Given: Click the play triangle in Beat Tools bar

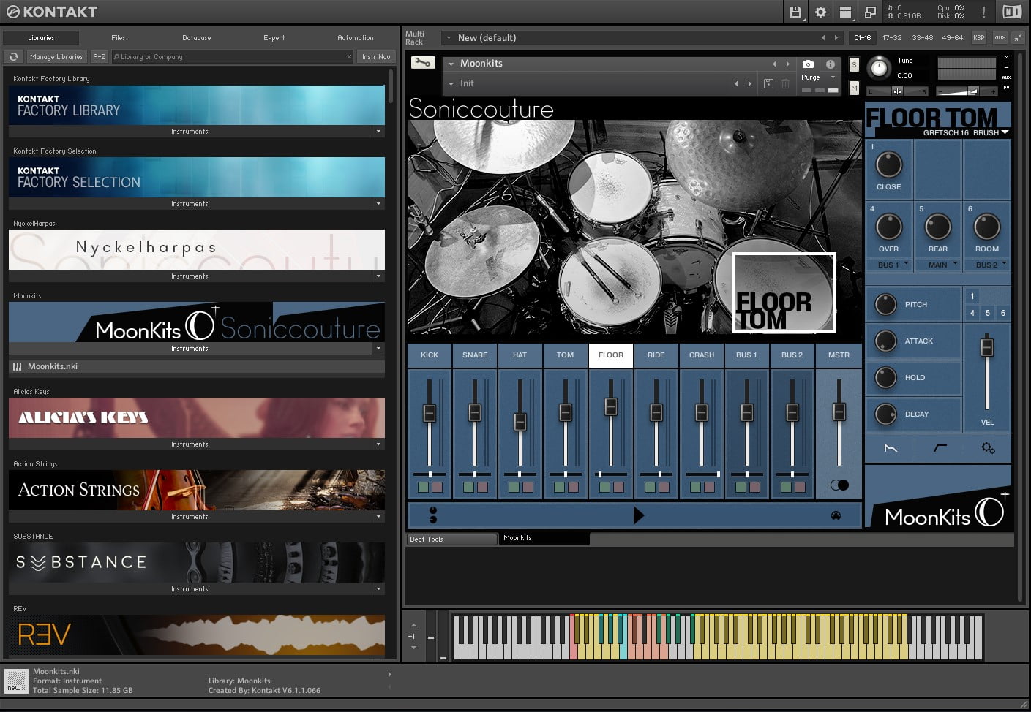Looking at the screenshot, I should (638, 515).
